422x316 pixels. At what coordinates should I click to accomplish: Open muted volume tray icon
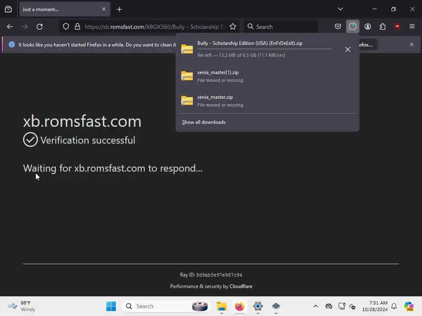click(x=353, y=306)
